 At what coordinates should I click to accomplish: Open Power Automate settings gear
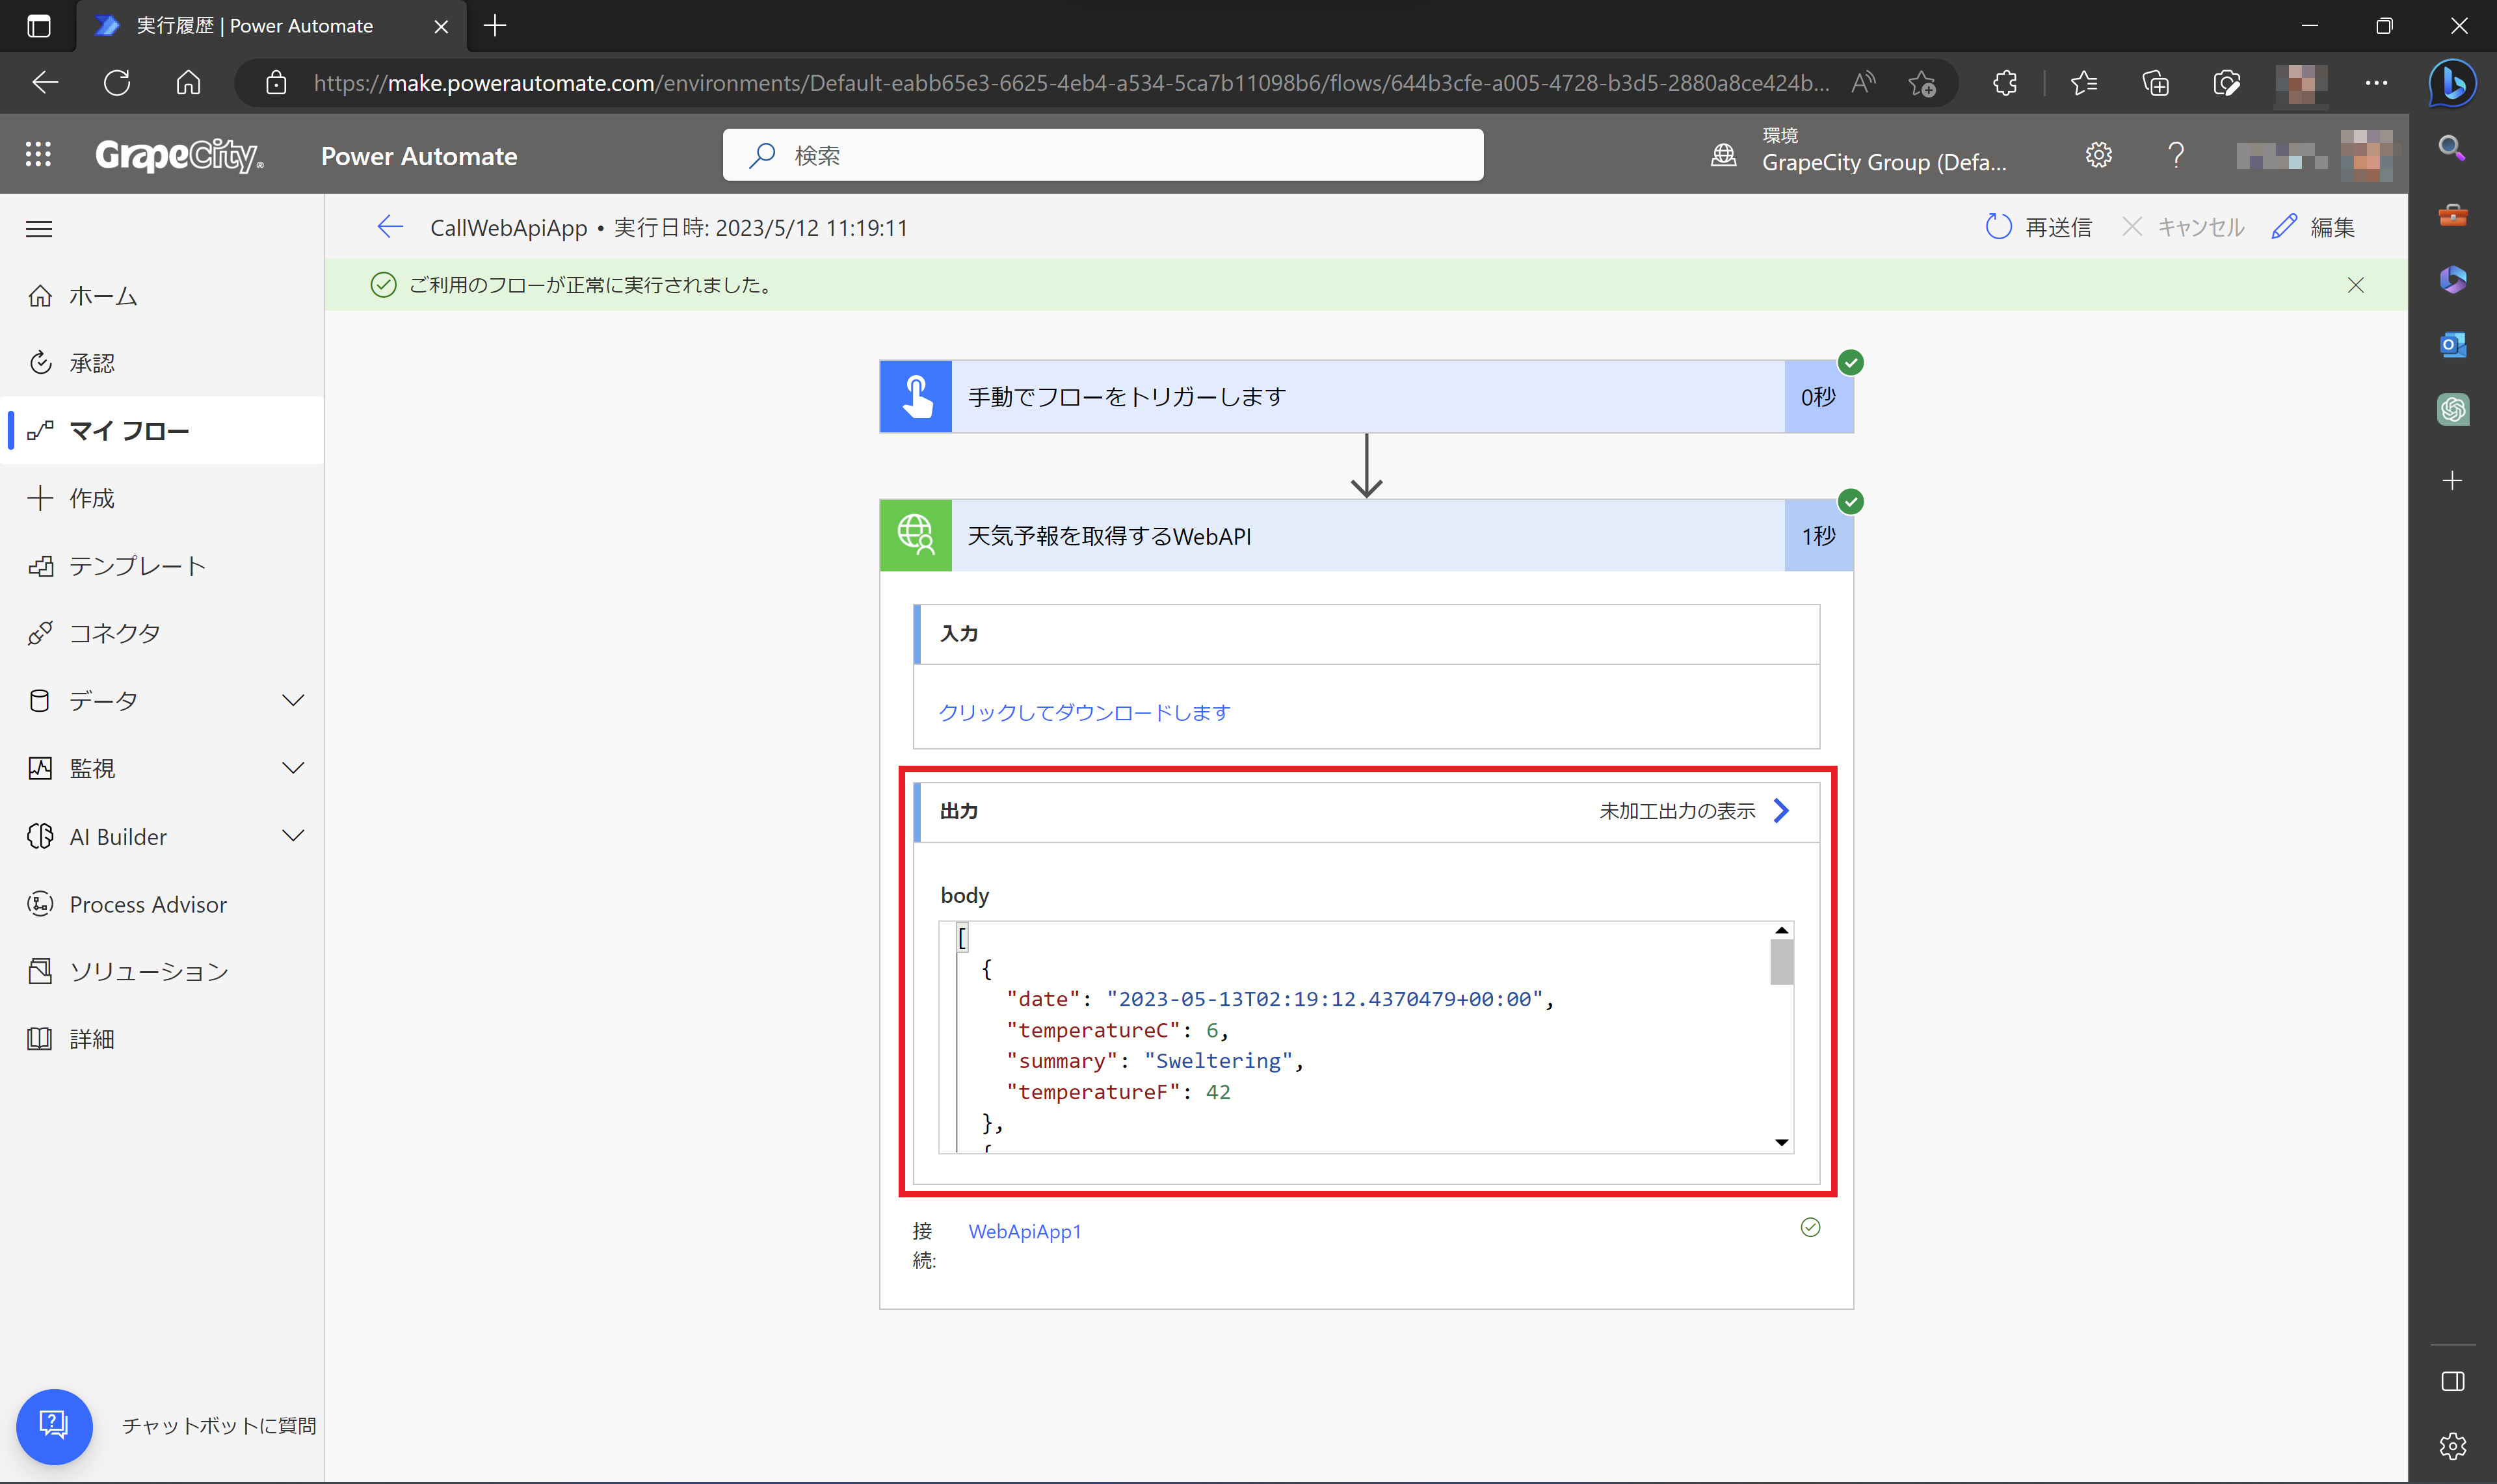(2098, 155)
